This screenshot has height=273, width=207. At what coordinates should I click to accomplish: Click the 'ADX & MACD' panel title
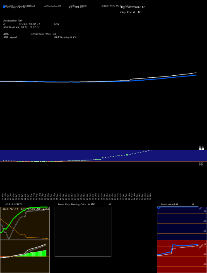(x=13, y=204)
